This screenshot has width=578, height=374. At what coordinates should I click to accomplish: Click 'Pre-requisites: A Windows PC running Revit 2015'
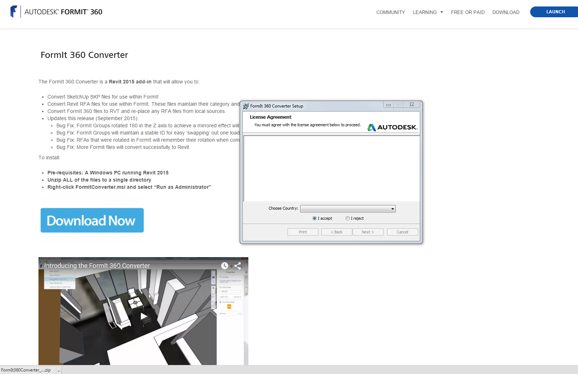108,173
